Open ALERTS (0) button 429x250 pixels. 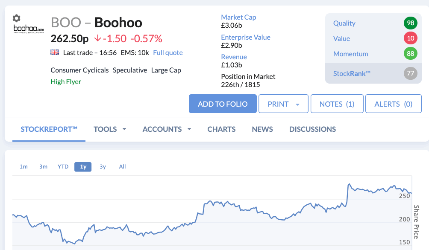tap(394, 104)
